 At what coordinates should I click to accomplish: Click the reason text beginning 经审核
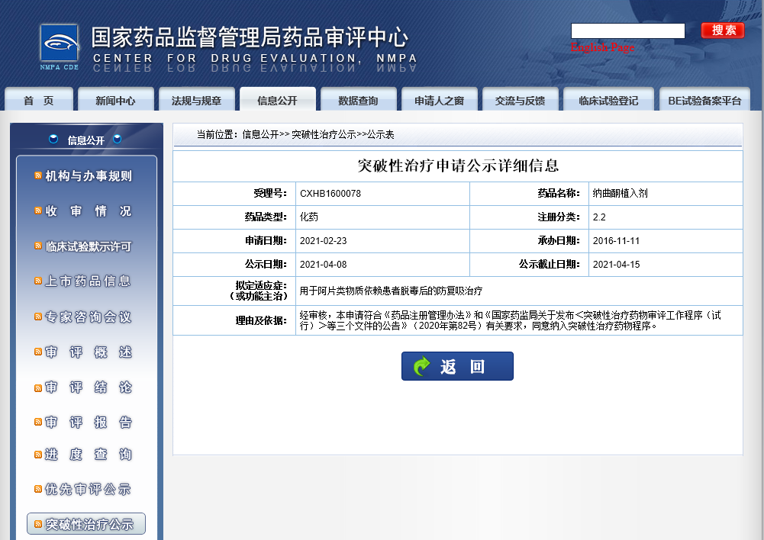(x=510, y=320)
